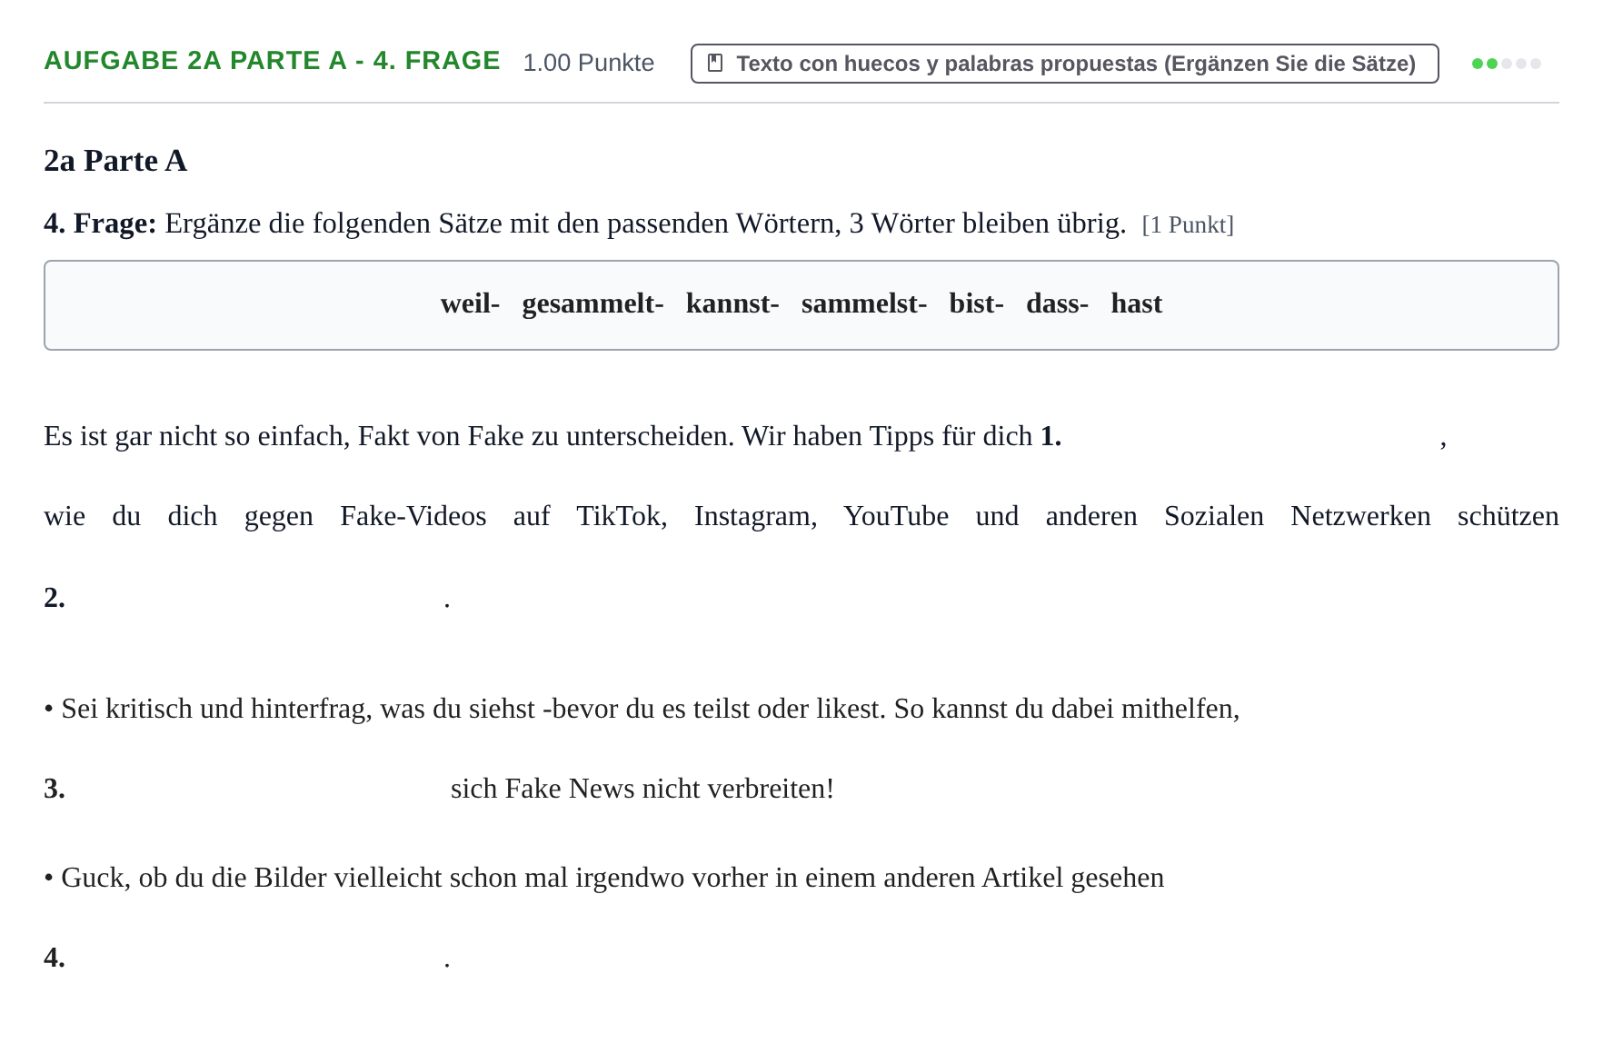Viewport: 1603px width, 1063px height.
Task: Click the difficulty dots indicator
Action: pos(1506,64)
